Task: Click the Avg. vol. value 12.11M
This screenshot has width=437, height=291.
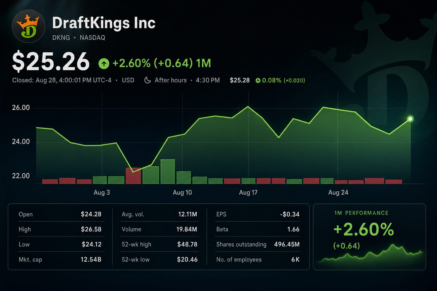Action: tap(188, 214)
